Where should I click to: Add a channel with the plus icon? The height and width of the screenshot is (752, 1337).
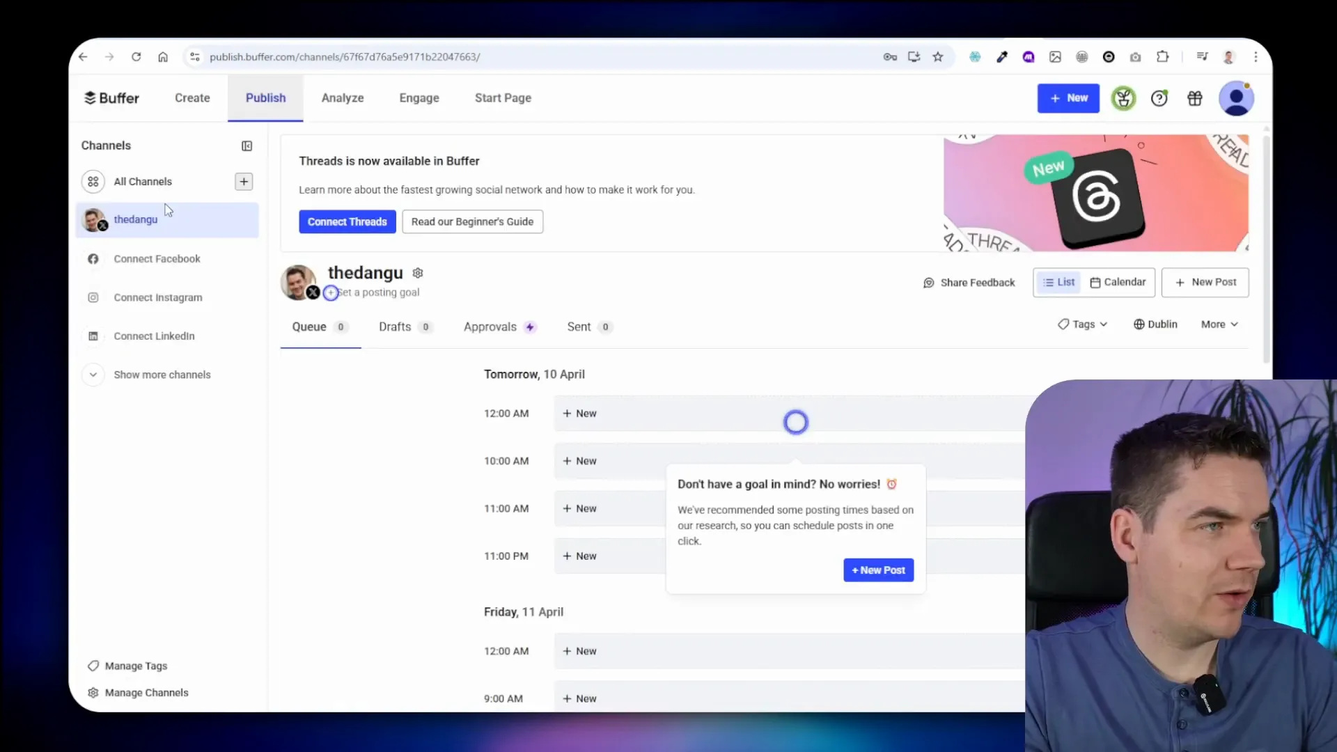(244, 182)
